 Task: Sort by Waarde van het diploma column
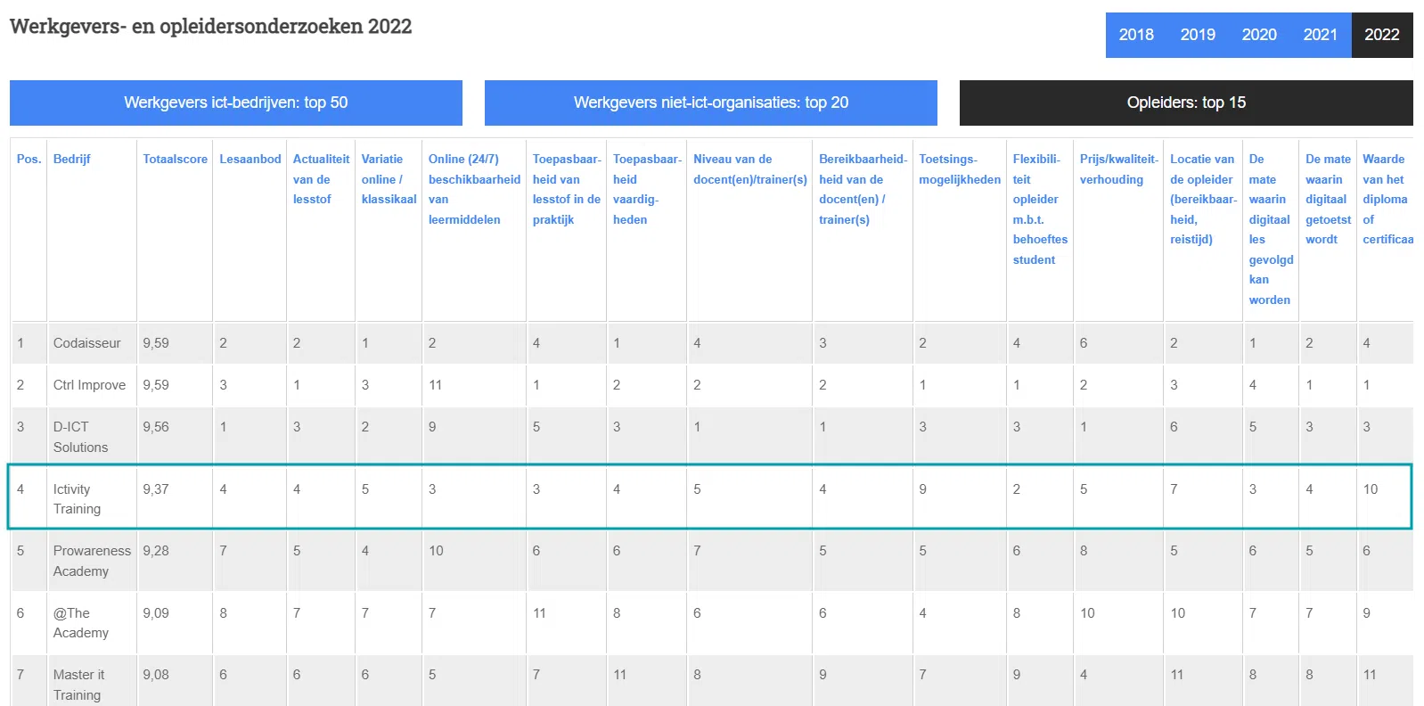pos(1387,199)
